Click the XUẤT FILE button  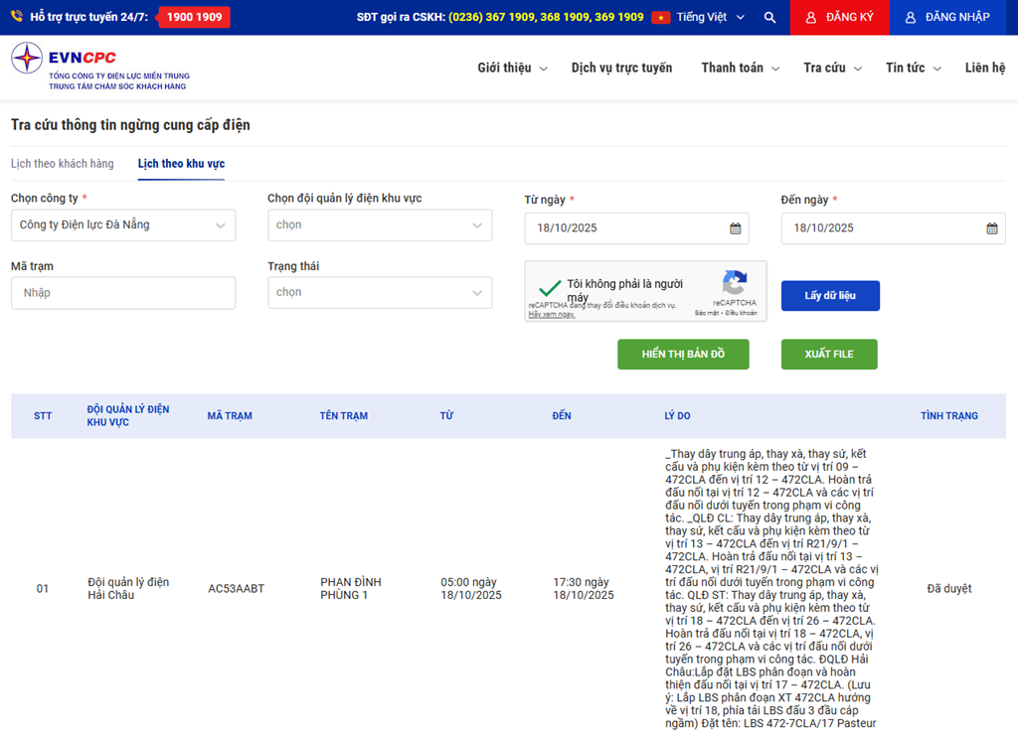[829, 355]
